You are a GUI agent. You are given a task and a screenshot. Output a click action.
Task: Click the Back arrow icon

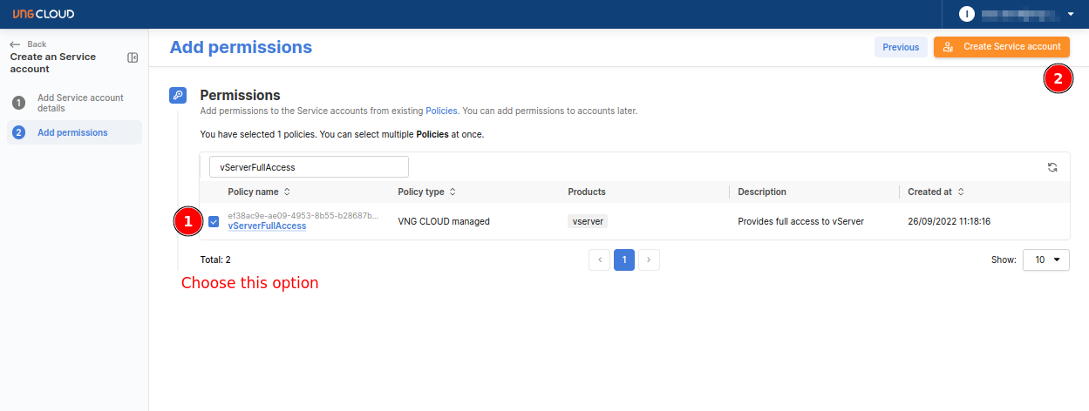(x=15, y=44)
